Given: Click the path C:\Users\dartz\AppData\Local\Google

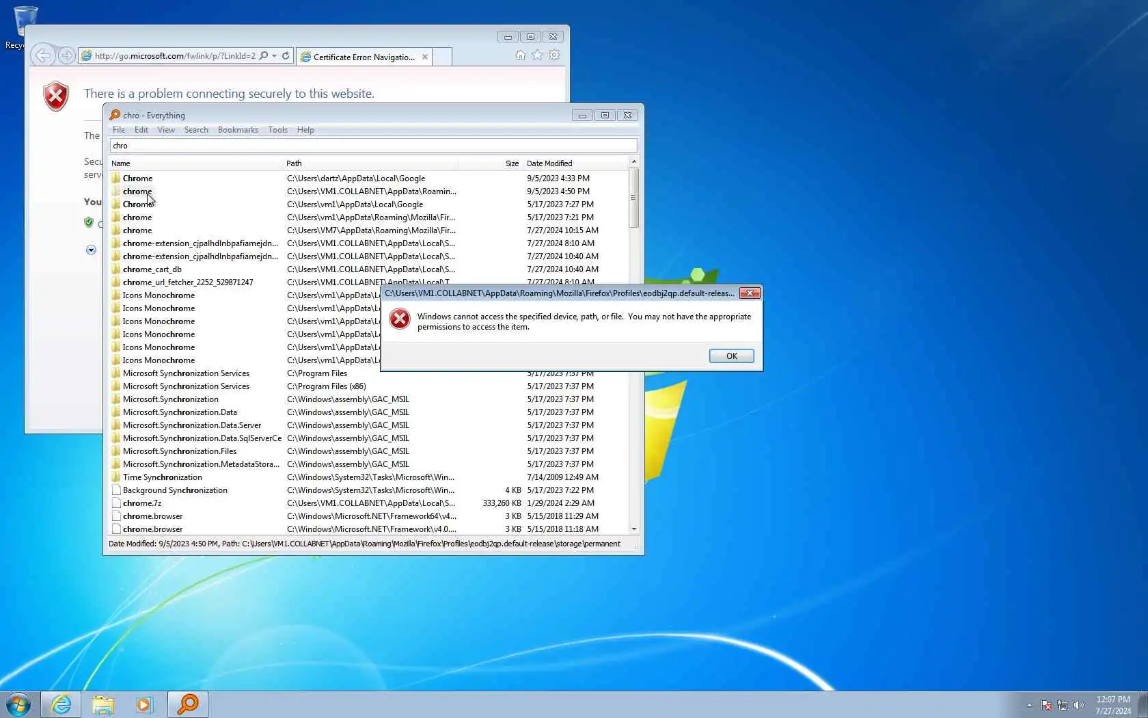Looking at the screenshot, I should [356, 178].
